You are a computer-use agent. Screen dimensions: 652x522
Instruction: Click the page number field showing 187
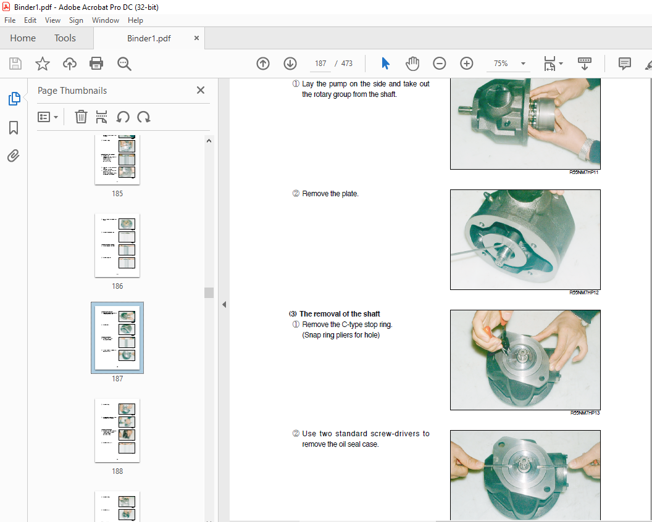point(320,64)
